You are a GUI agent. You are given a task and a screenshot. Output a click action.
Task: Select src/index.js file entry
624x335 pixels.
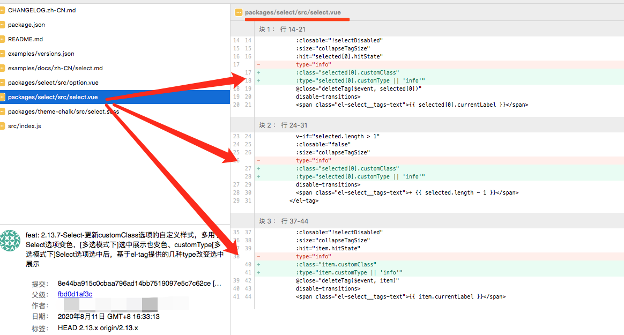(x=24, y=126)
